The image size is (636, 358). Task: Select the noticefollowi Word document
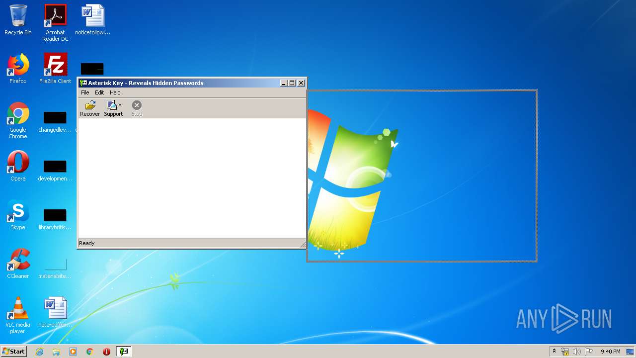(92, 20)
